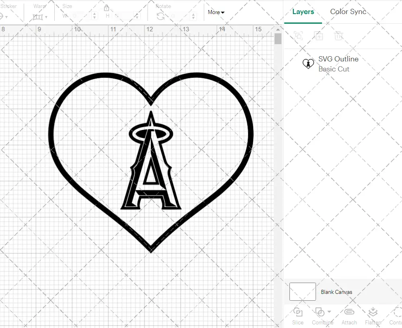Click the Slice tool icon

click(x=298, y=312)
